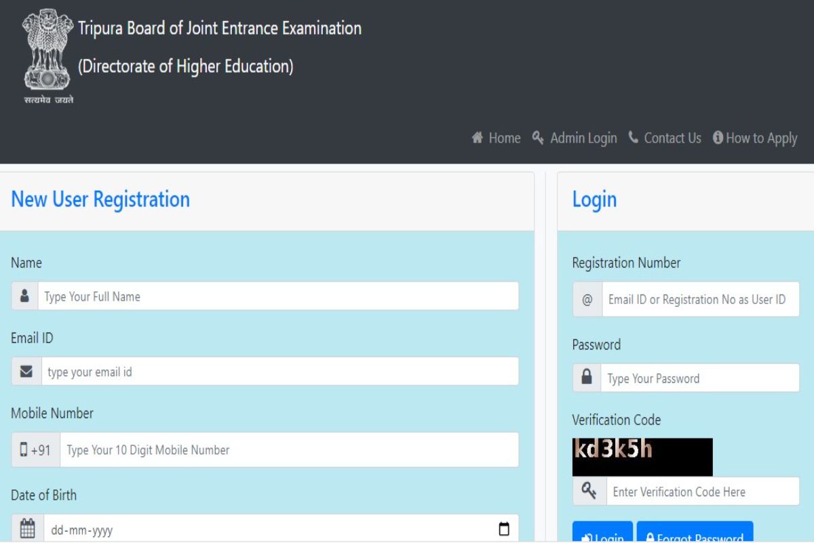Open Admin Login page
Image resolution: width=814 pixels, height=543 pixels.
click(575, 138)
